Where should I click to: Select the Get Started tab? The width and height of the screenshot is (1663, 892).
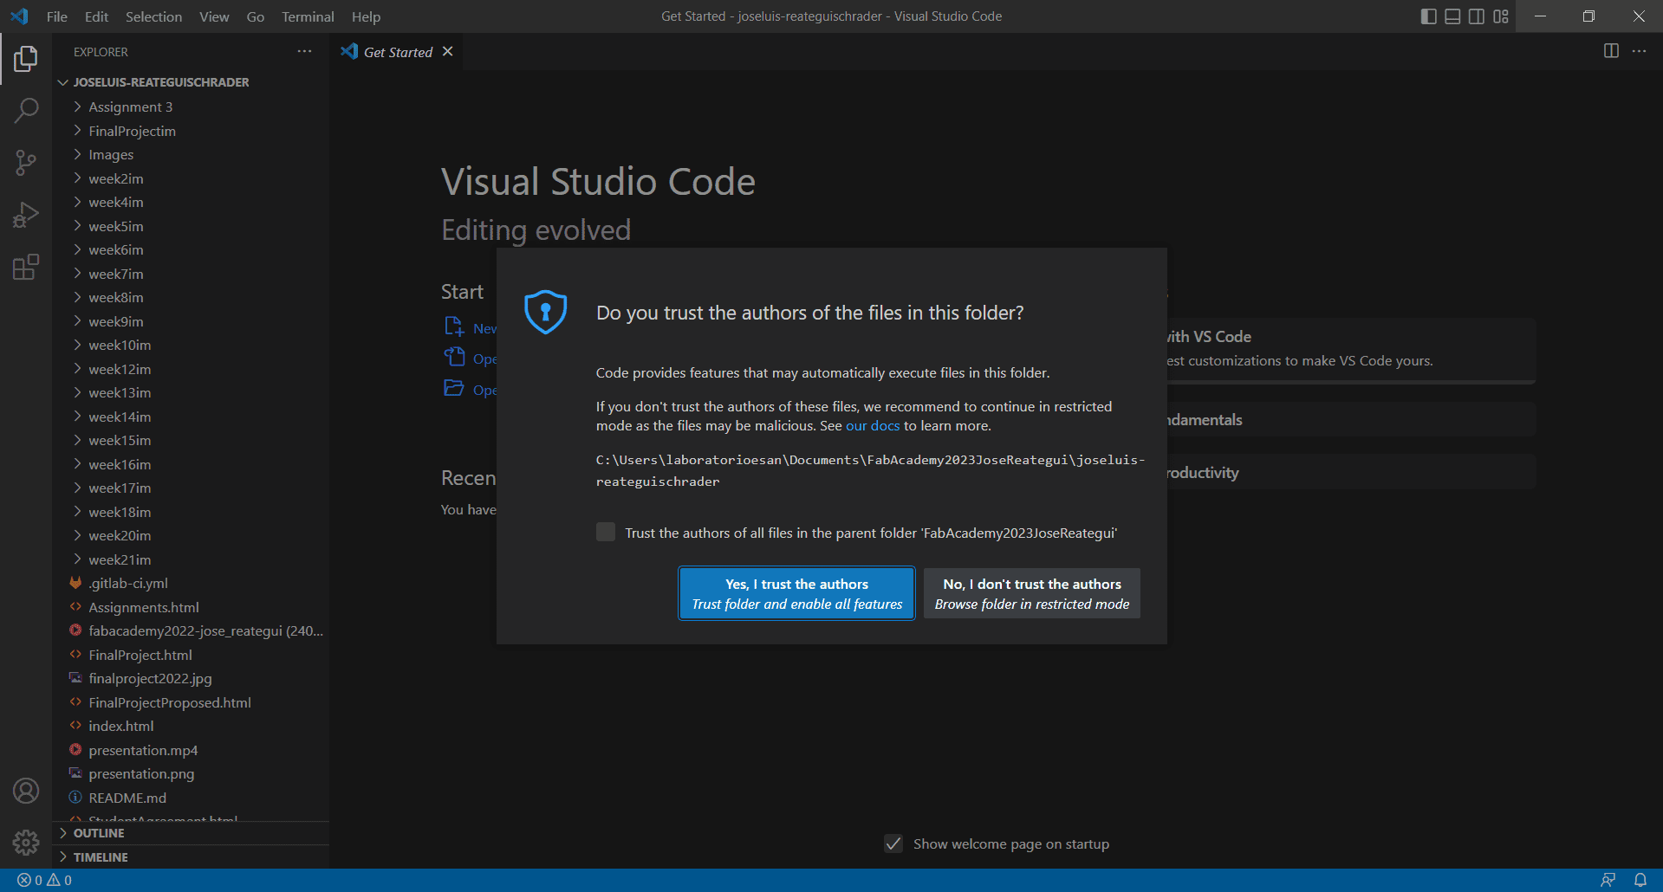[398, 52]
